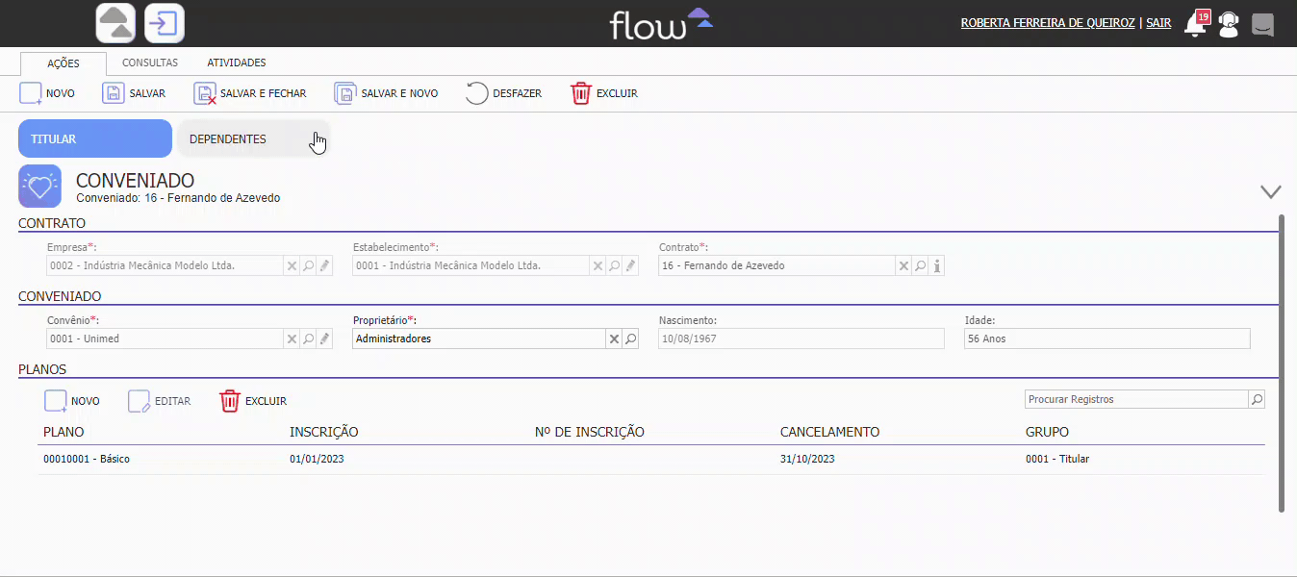The width and height of the screenshot is (1297, 577).
Task: Click NOVO in the Planos section
Action: 72,401
